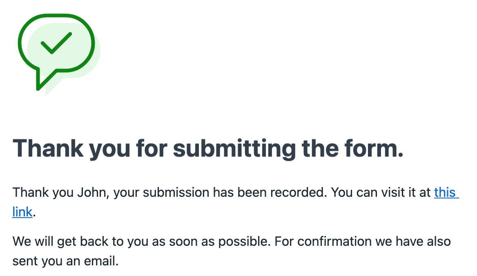
Task: Click the word "Thank" in the bold heading
Action: click(x=48, y=148)
